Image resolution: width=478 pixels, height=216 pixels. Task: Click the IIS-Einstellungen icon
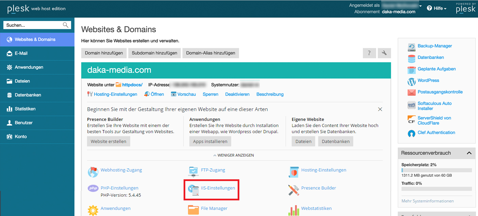coord(193,190)
